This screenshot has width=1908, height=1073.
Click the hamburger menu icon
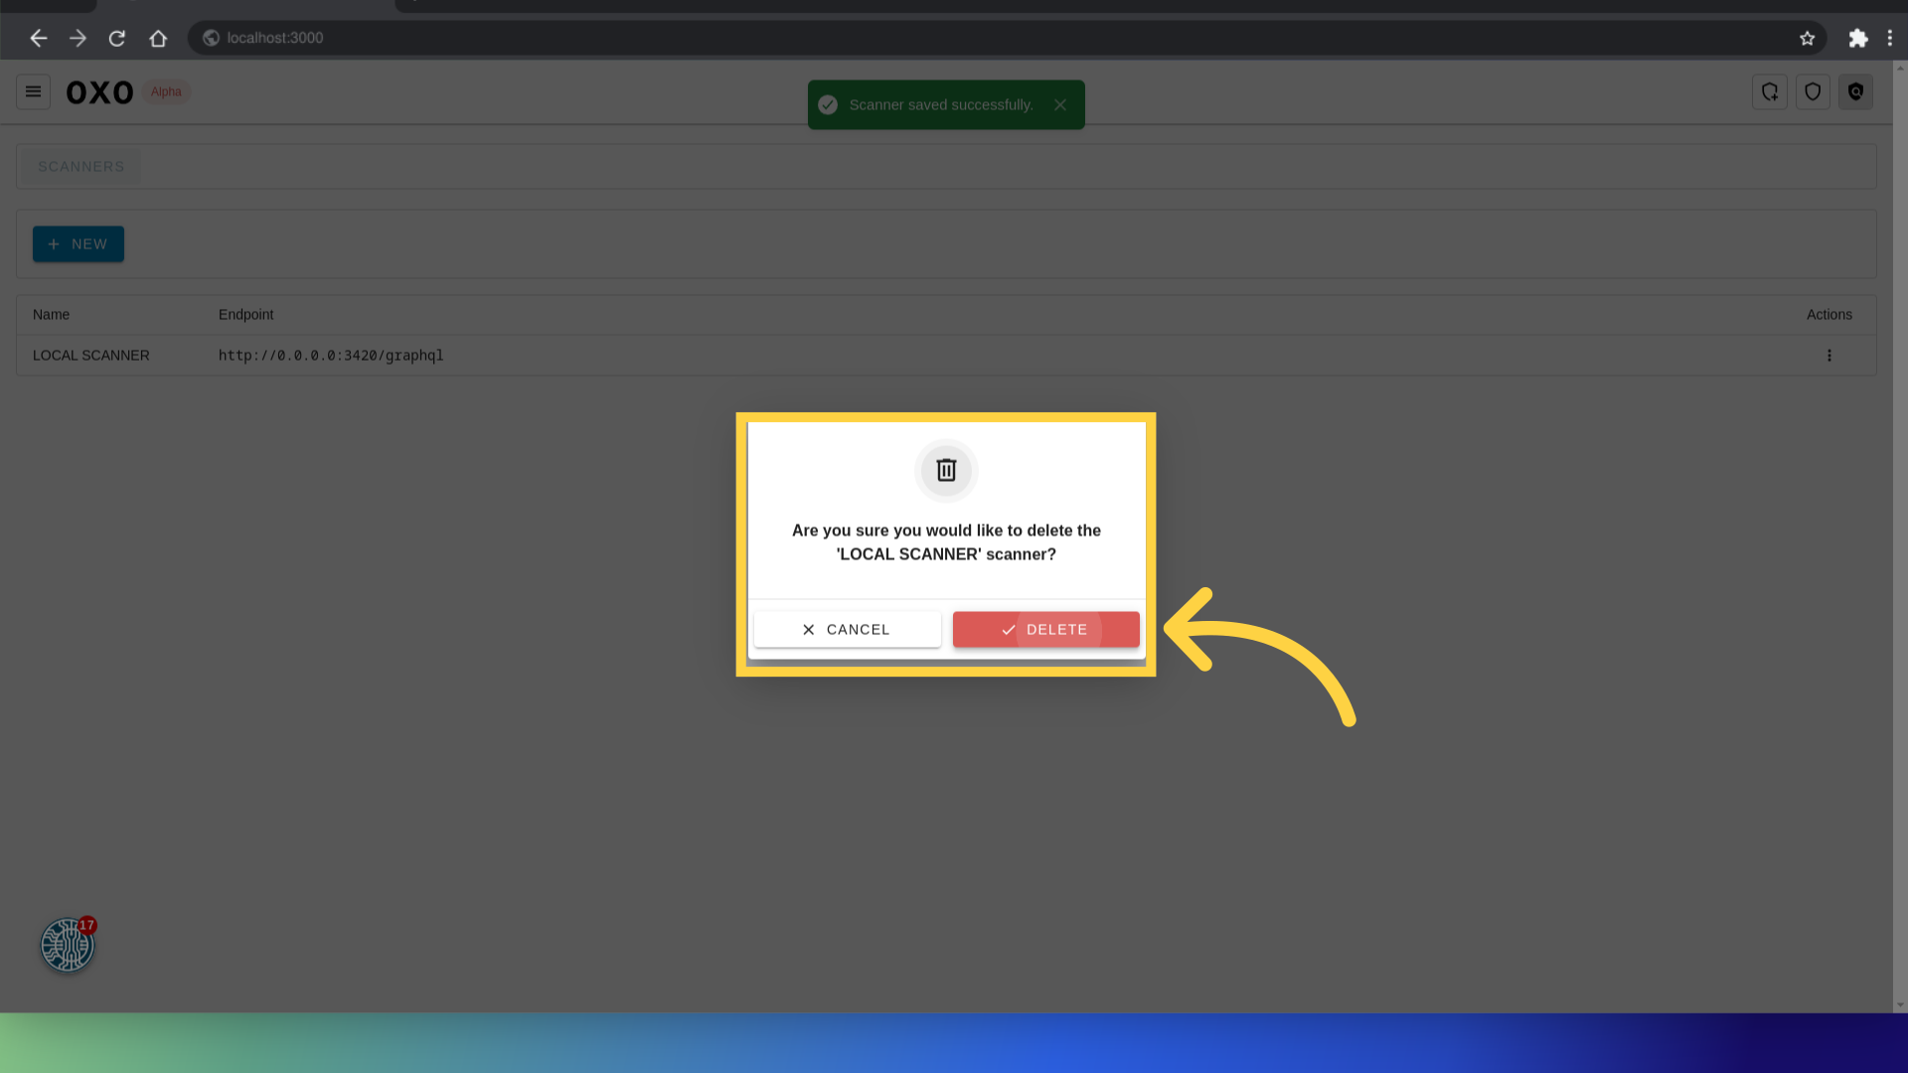click(x=33, y=90)
